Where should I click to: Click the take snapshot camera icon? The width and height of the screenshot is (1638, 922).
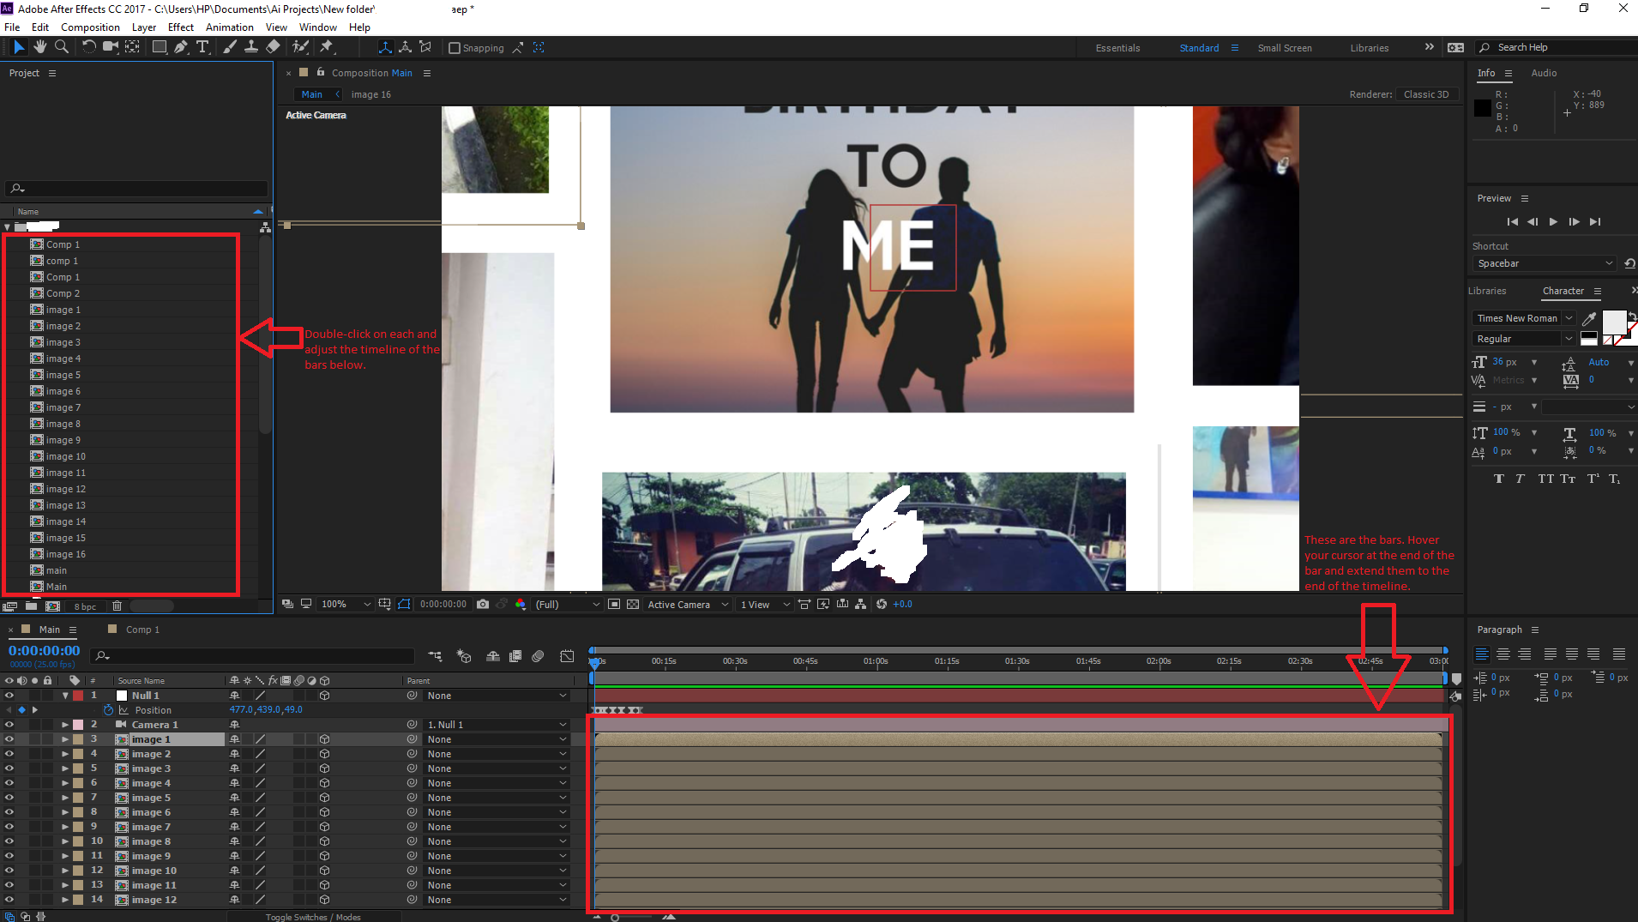pos(483,605)
